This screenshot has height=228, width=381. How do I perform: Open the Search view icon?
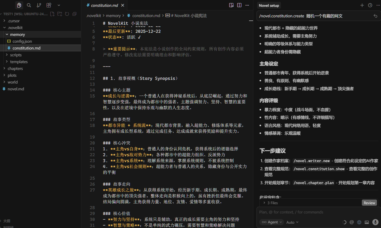[x=29, y=5]
